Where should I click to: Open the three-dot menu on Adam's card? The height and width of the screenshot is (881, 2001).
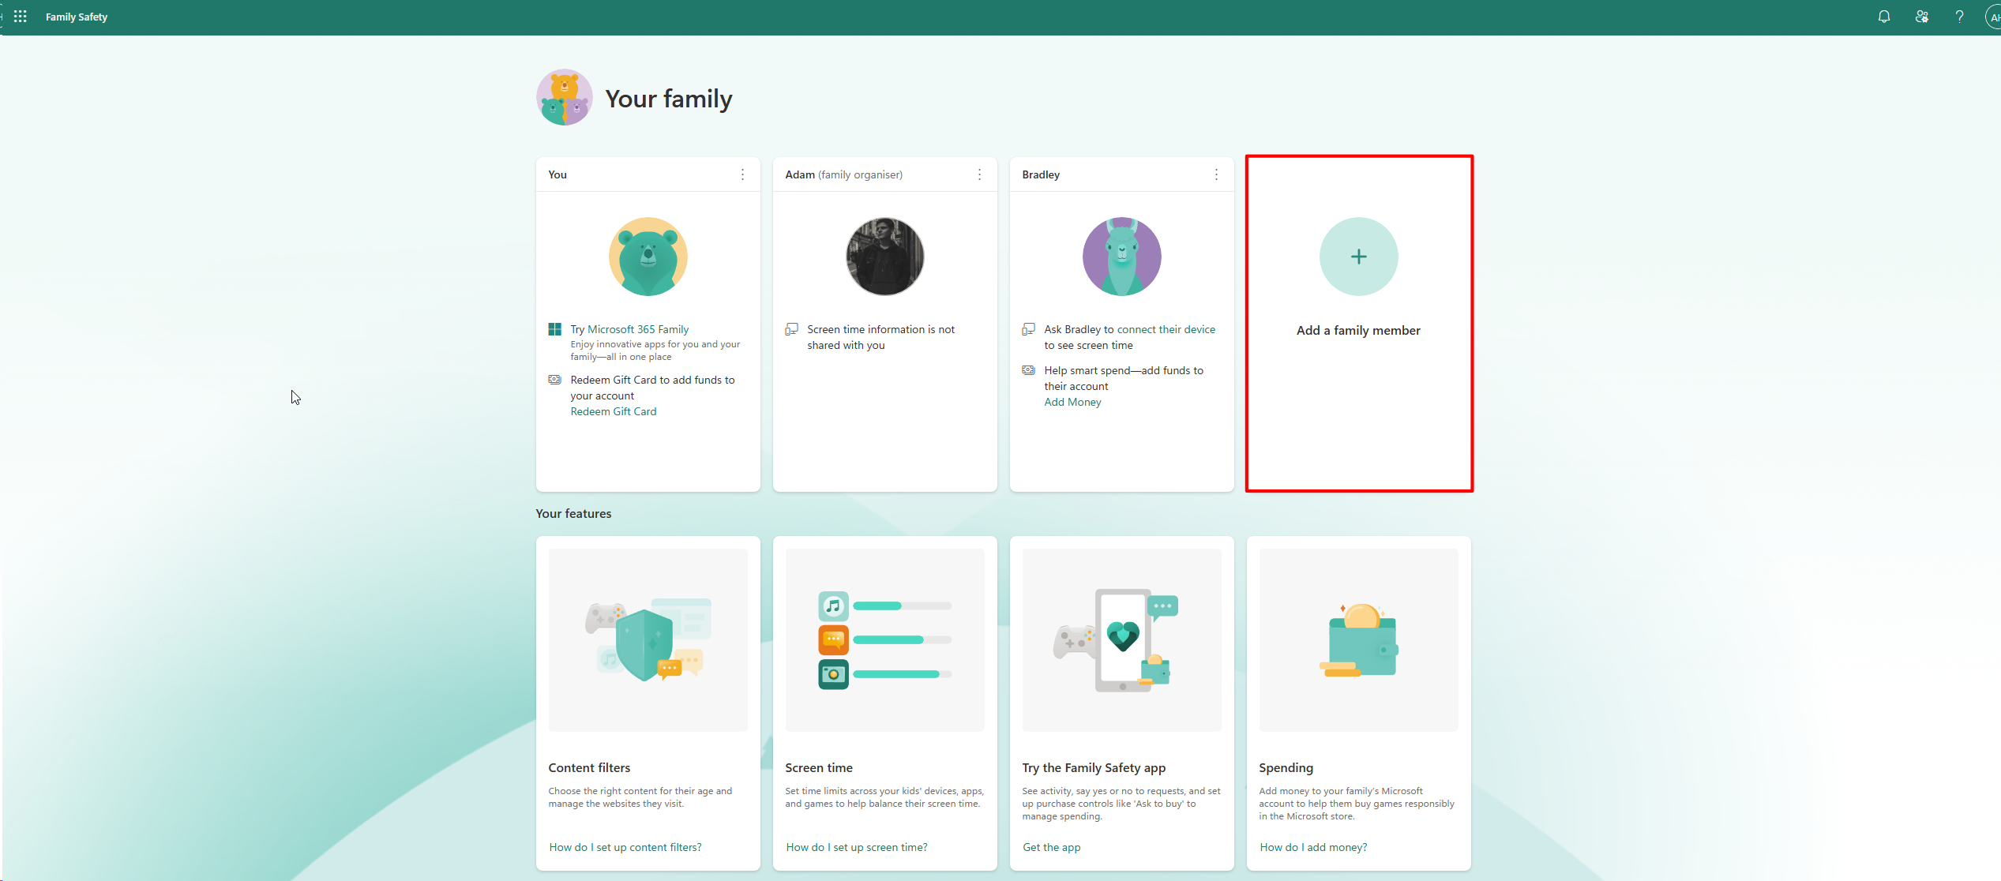click(979, 174)
